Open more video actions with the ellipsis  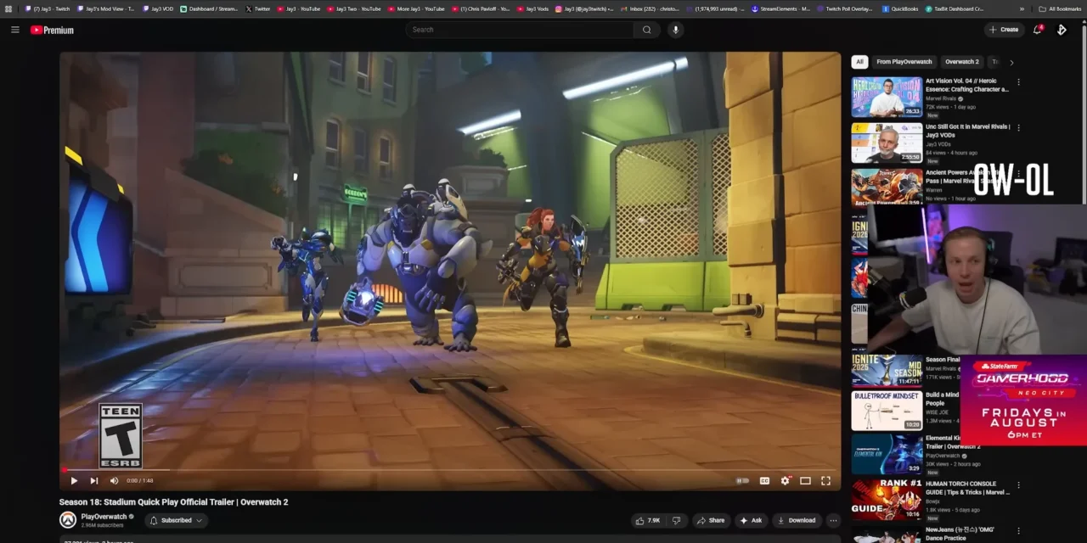pyautogui.click(x=833, y=520)
